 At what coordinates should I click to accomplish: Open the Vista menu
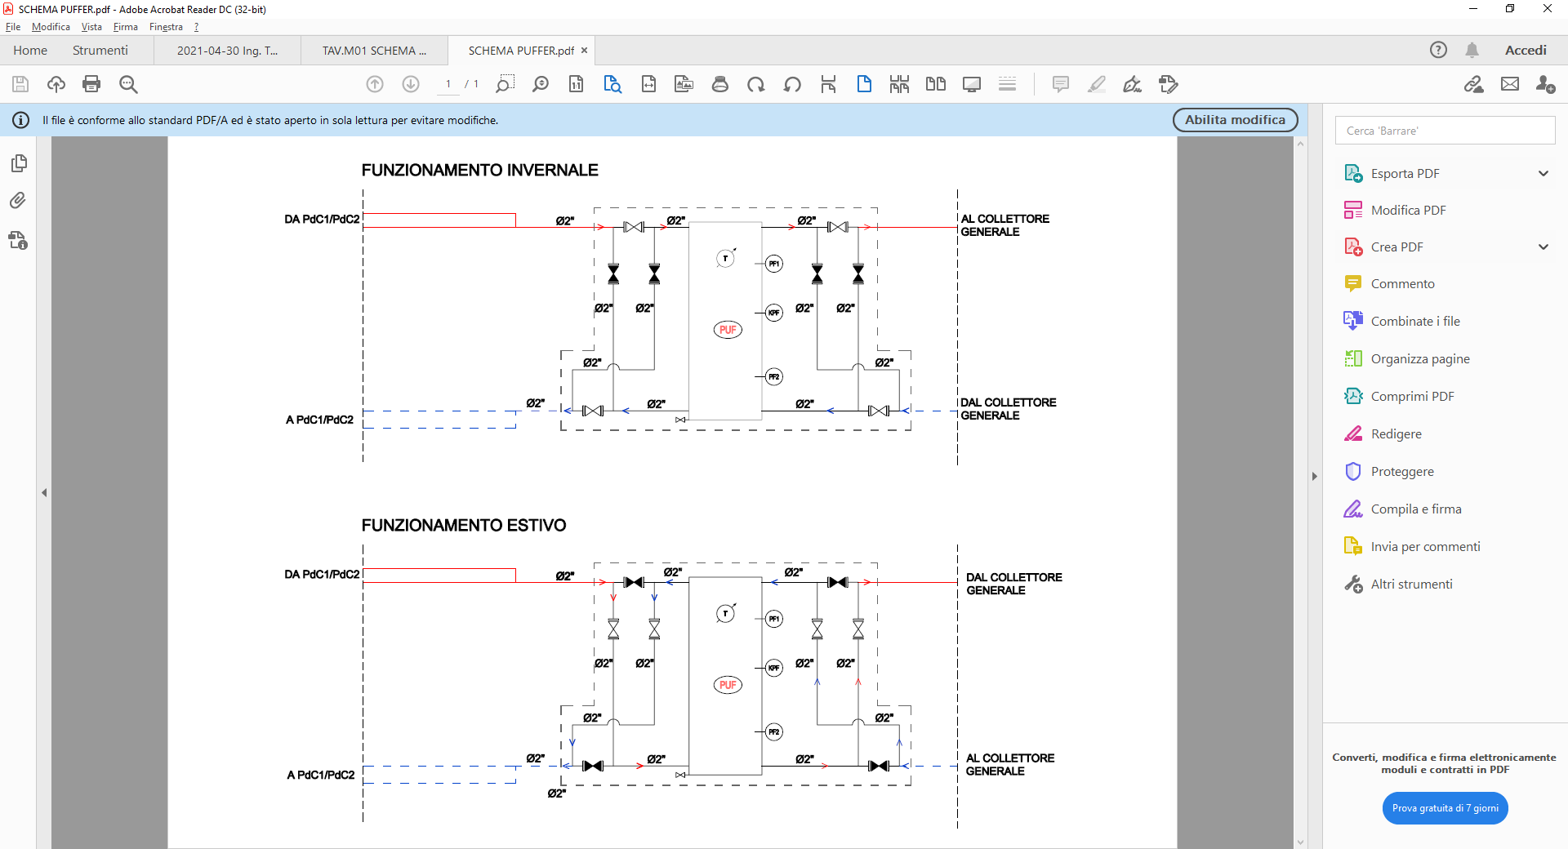point(91,27)
